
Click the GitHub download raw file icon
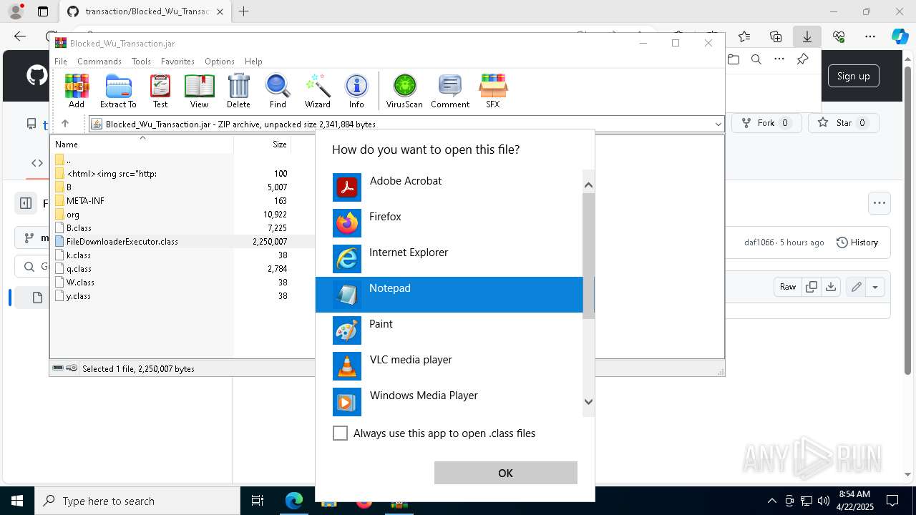(830, 287)
